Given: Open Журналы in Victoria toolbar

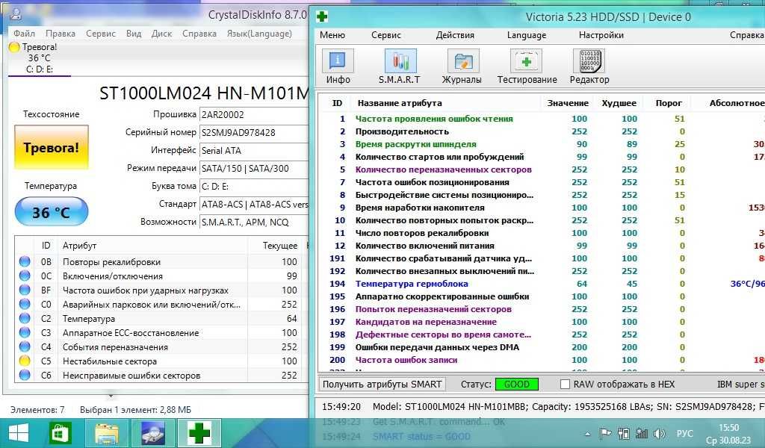Looking at the screenshot, I should [462, 66].
